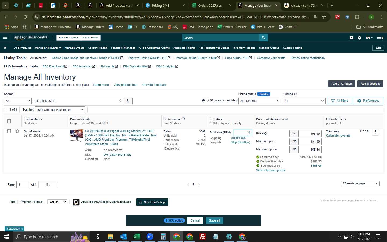Image resolution: width=387 pixels, height=242 pixels.
Task: Click the Maximum price 456.44 field
Action: (310, 150)
